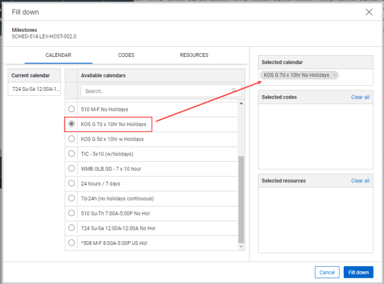The height and width of the screenshot is (284, 384).
Task: Open the RESOURCES tab
Action: tap(194, 56)
